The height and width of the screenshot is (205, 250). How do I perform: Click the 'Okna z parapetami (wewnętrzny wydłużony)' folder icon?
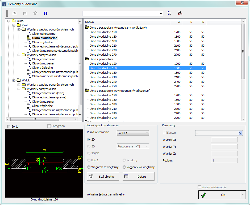tap(87, 27)
